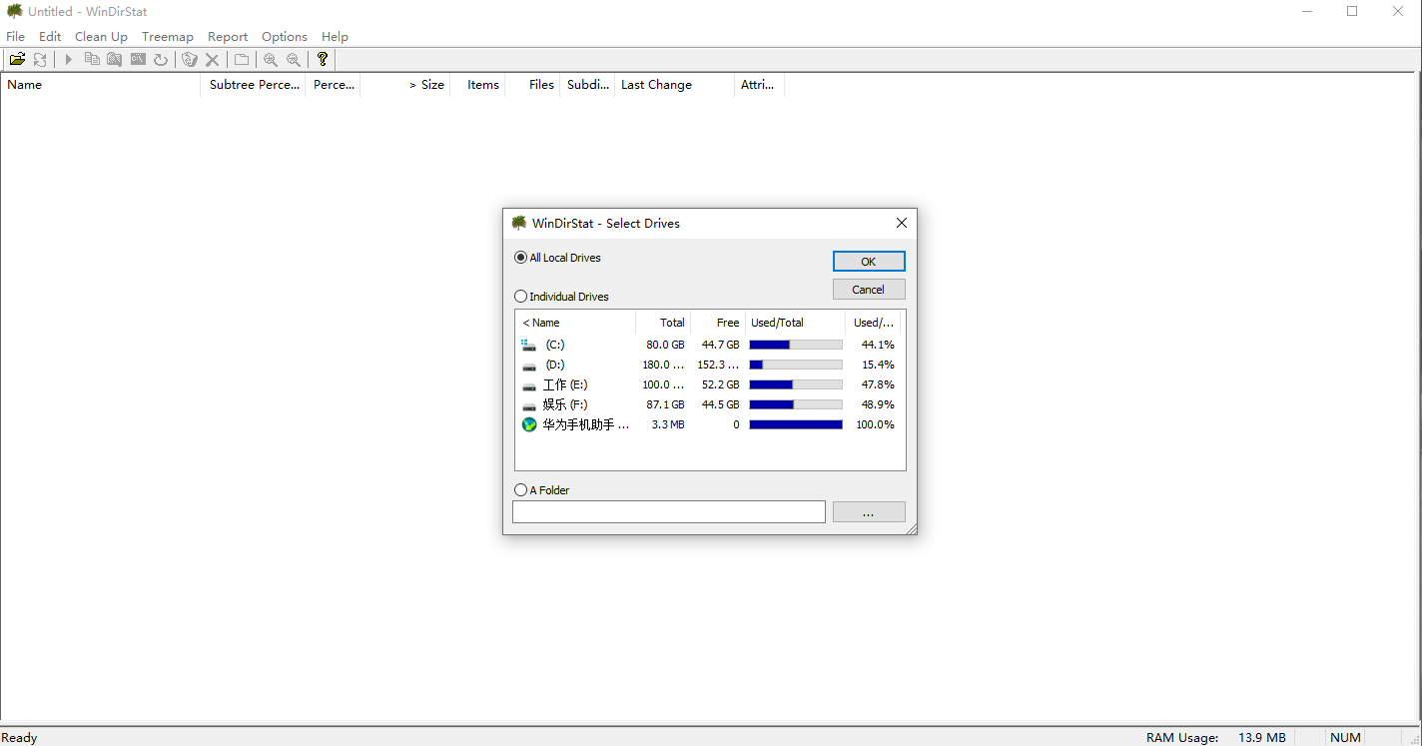Viewport: 1422px width, 746px height.
Task: Click the Subtree Perce... column header
Action: (x=254, y=85)
